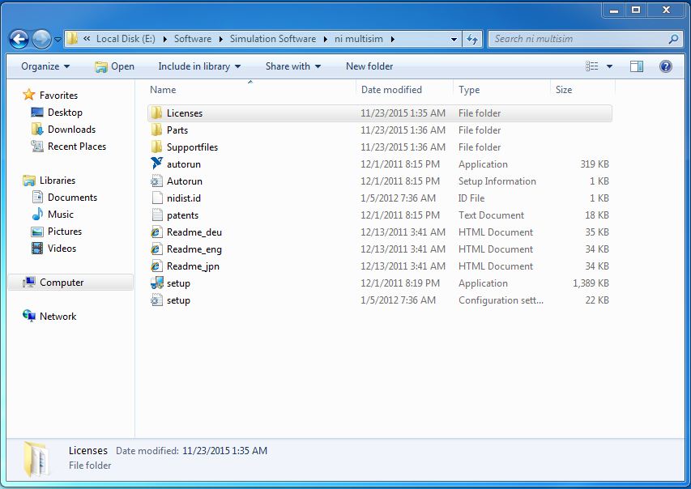Select the Readme_jpn HTML icon
The image size is (691, 489).
(156, 266)
